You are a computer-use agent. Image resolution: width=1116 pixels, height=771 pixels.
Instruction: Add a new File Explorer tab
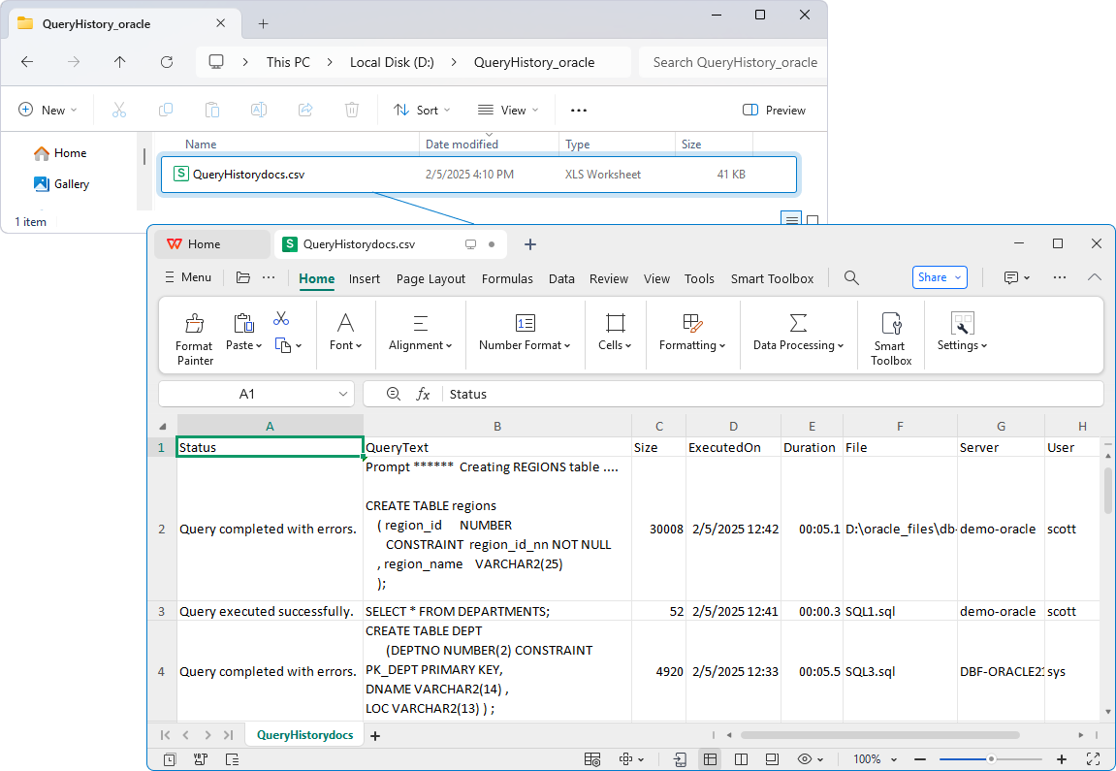coord(263,23)
